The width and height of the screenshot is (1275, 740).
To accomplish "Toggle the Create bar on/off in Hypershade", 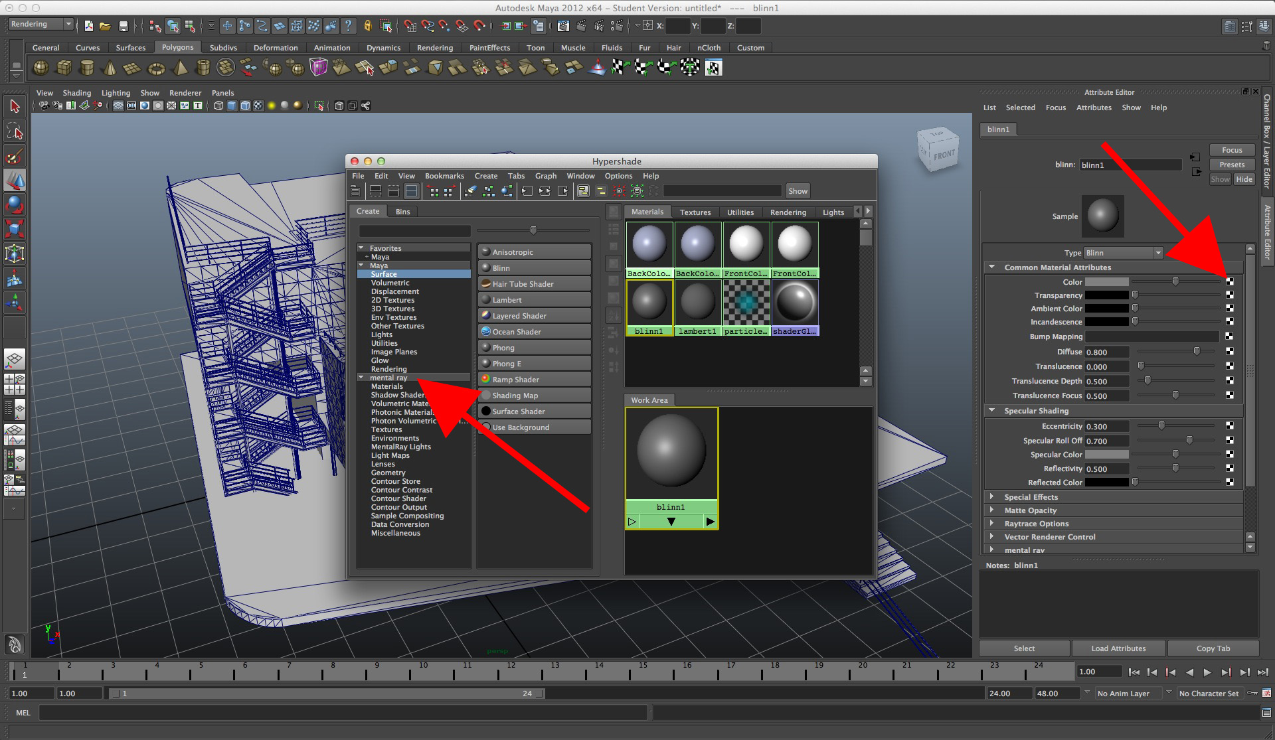I will point(355,191).
